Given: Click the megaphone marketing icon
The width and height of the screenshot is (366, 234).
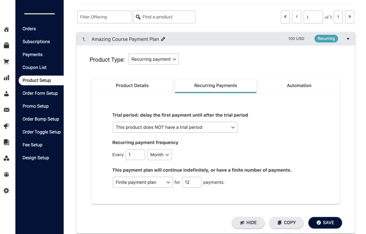Looking at the screenshot, I should tap(6, 126).
